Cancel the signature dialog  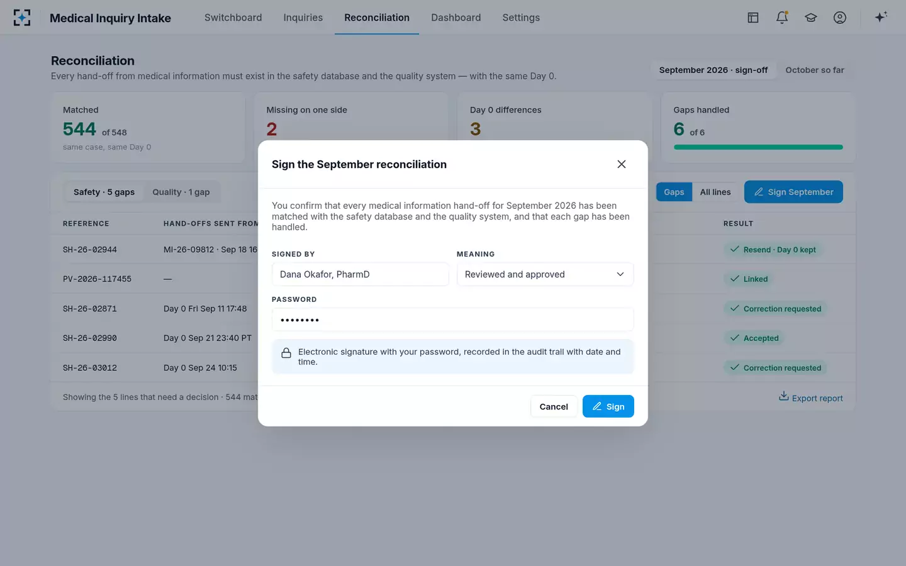(x=554, y=407)
